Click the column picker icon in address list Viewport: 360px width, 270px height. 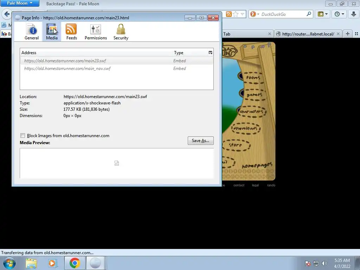point(210,53)
